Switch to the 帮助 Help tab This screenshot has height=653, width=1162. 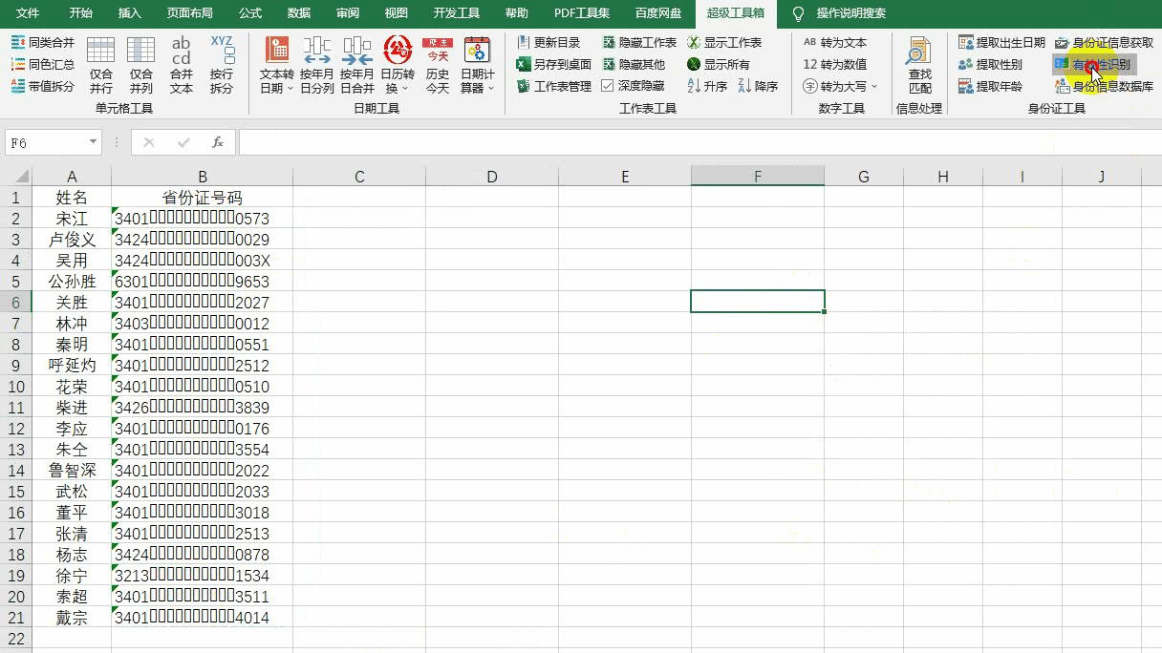[516, 13]
